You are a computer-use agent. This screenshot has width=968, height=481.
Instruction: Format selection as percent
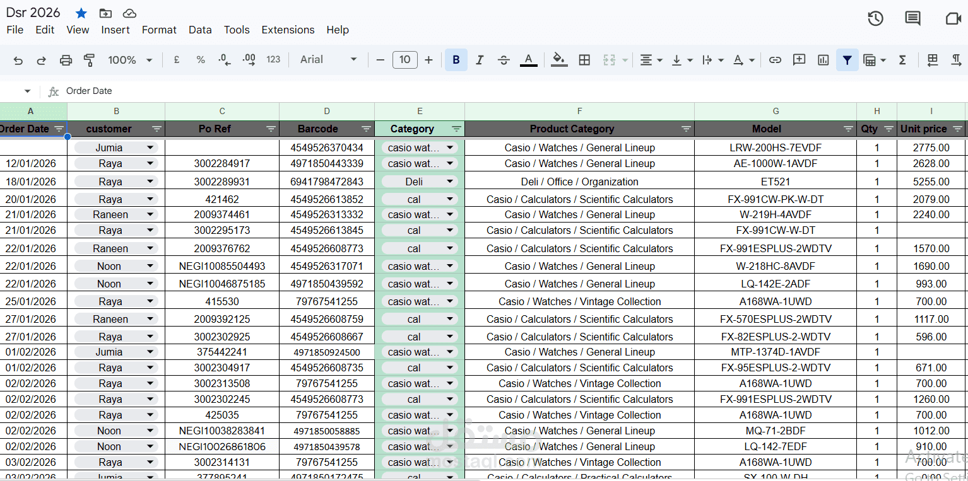tap(201, 60)
